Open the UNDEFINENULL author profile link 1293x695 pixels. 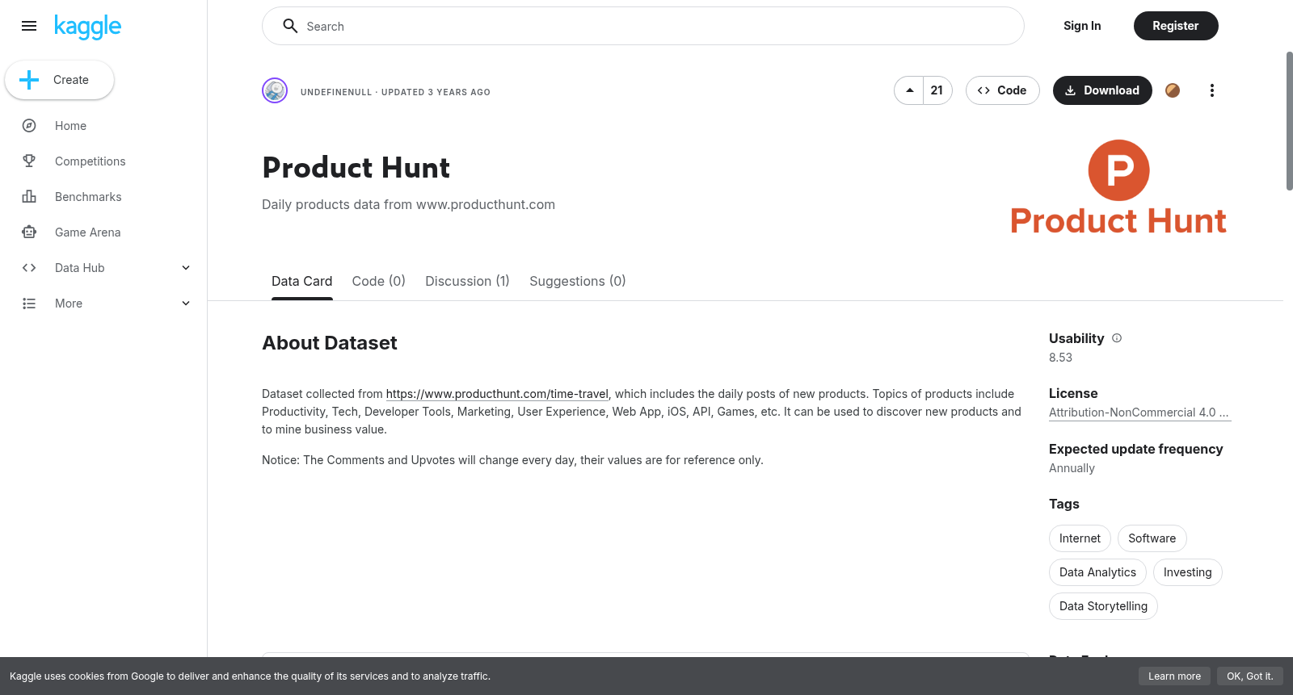(336, 92)
